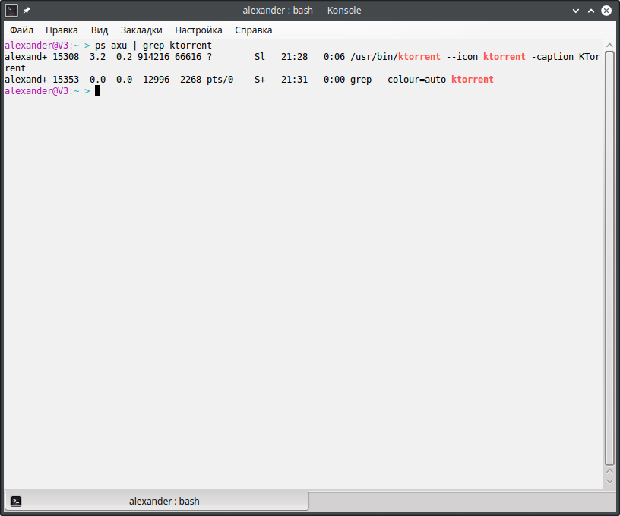Toggle the pin on all desktops icon
The image size is (620, 516).
pyautogui.click(x=27, y=11)
